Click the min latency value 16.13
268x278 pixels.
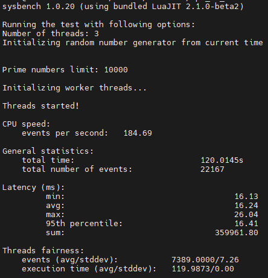246,197
